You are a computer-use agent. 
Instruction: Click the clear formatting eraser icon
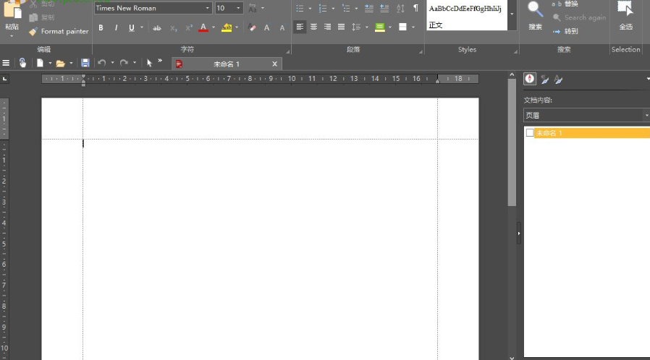[x=252, y=27]
